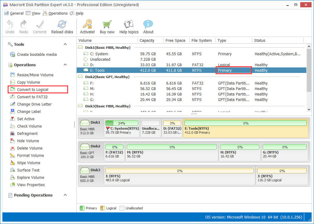Start Defragment operation
This screenshot has width=314, height=224.
tap(24, 134)
